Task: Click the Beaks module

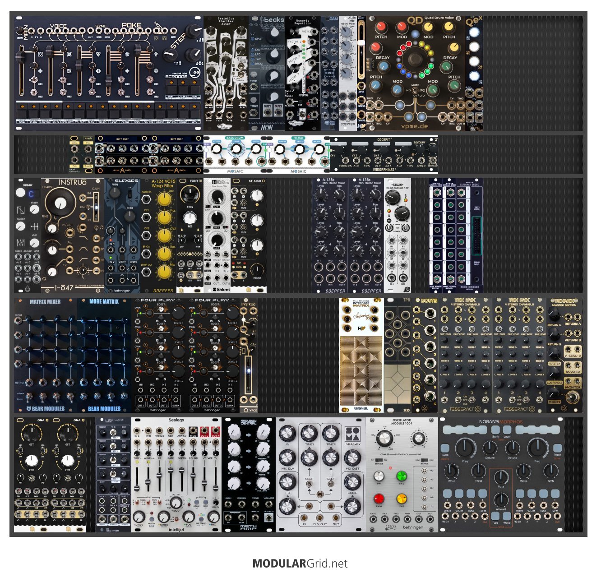Action: pyautogui.click(x=267, y=74)
